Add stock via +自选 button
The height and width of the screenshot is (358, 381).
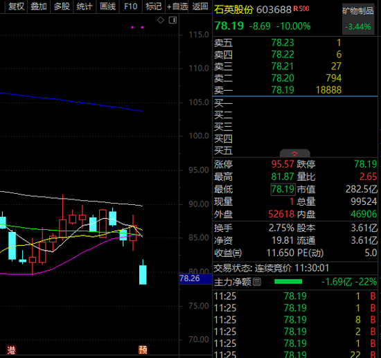point(177,6)
